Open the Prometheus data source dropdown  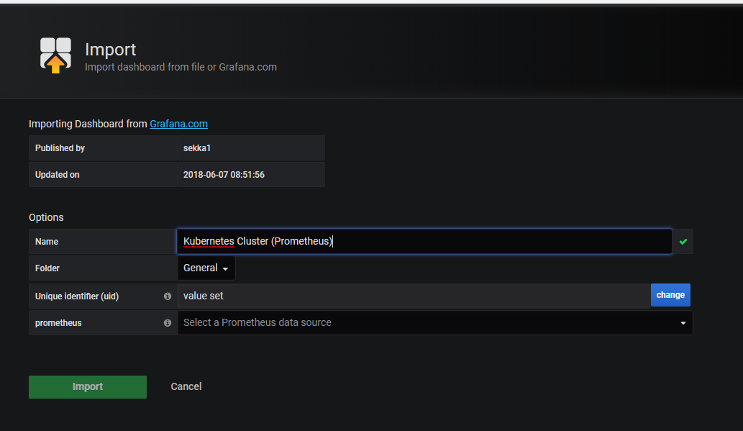(435, 322)
